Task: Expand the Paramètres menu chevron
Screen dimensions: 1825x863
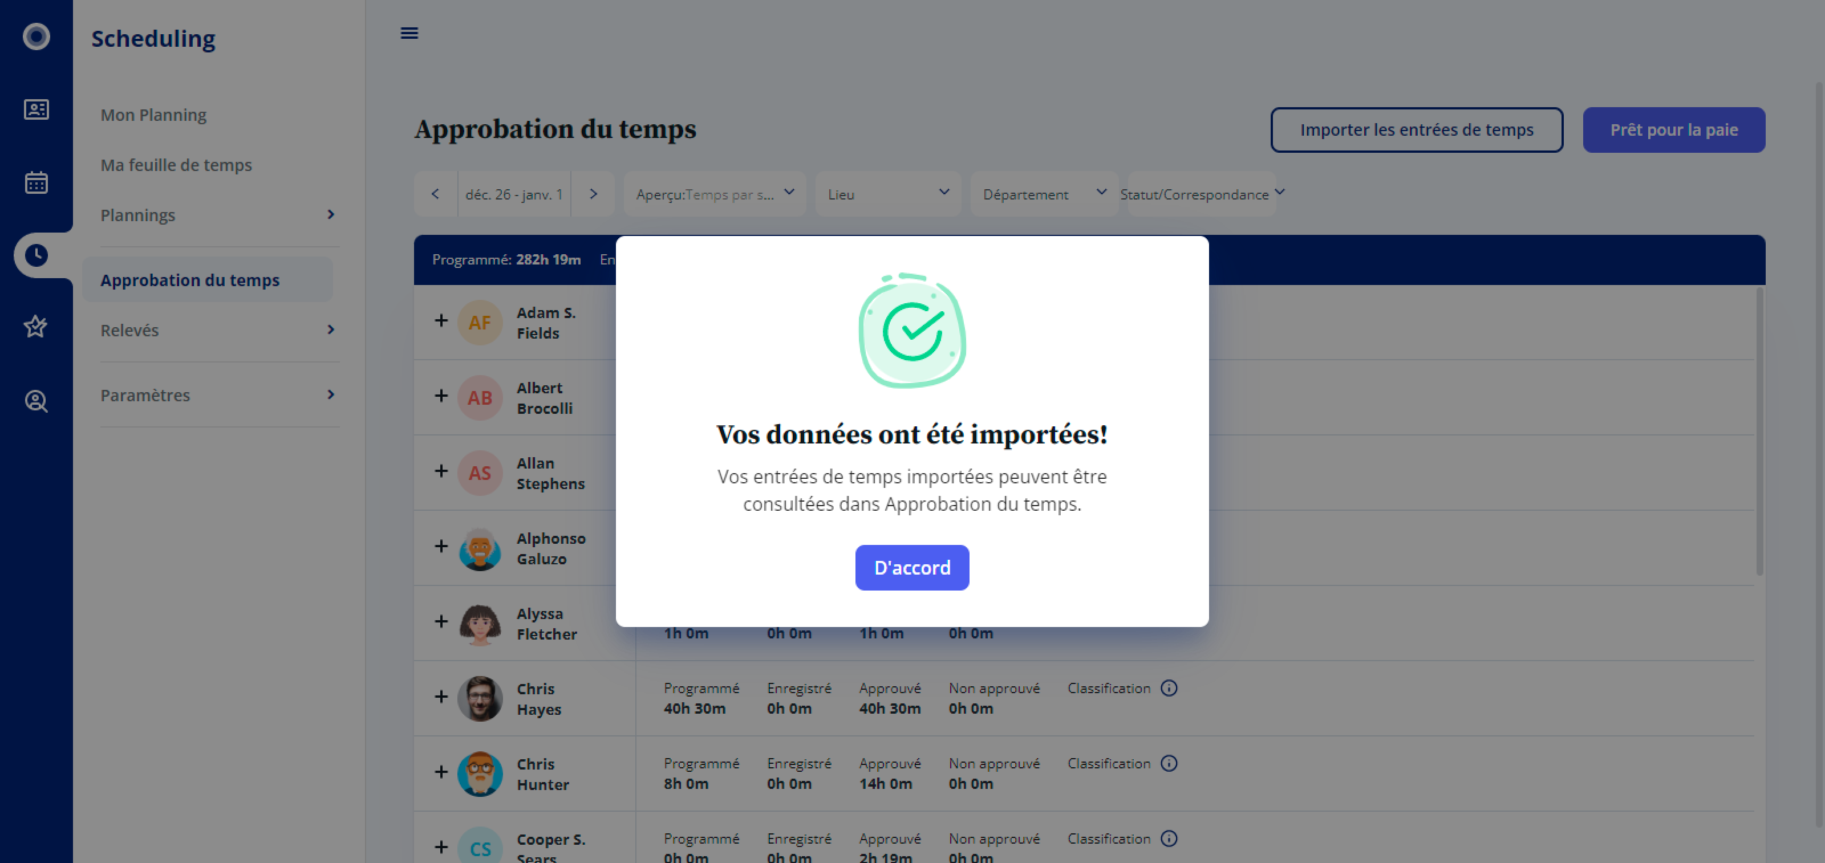Action: tap(331, 394)
